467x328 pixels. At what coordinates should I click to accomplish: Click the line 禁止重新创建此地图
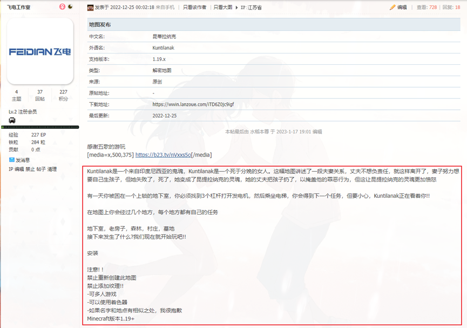112,278
